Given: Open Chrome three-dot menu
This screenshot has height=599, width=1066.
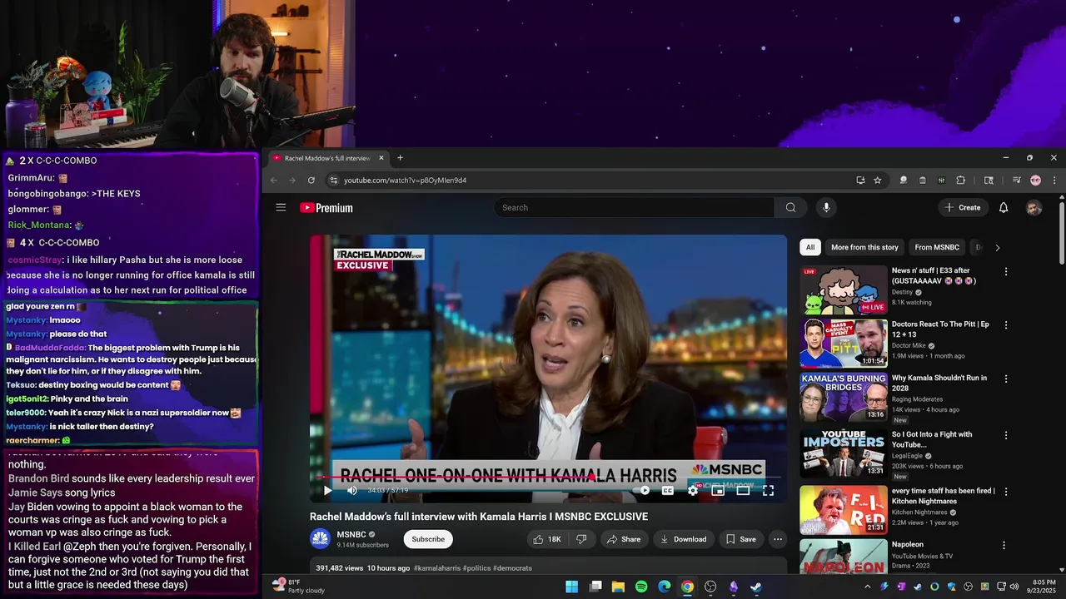Looking at the screenshot, I should (x=1054, y=181).
